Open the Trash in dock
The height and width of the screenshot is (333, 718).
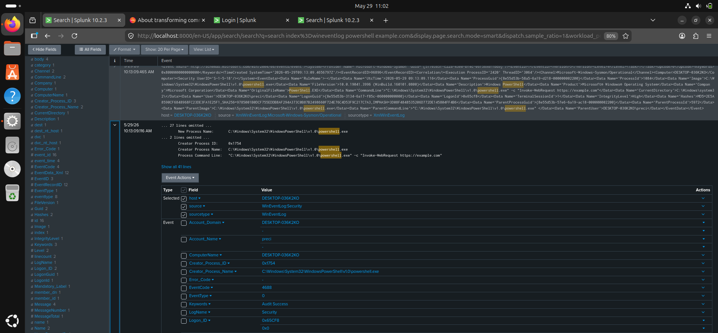pyautogui.click(x=12, y=193)
